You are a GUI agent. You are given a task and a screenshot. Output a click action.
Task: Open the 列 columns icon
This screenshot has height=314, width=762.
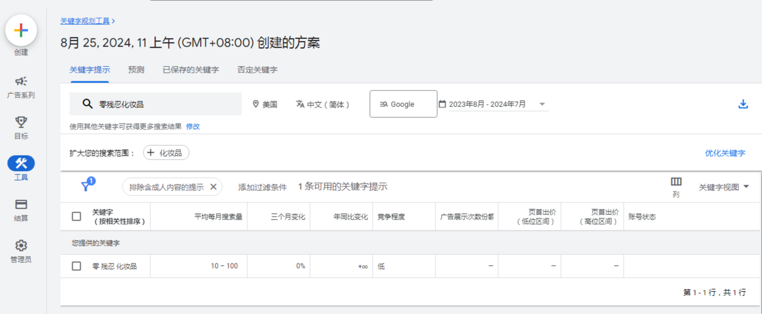tap(676, 182)
